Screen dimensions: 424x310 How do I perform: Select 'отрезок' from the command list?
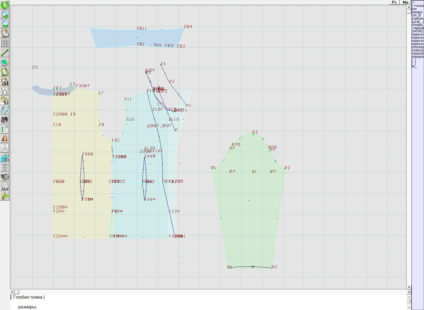[x=417, y=19]
